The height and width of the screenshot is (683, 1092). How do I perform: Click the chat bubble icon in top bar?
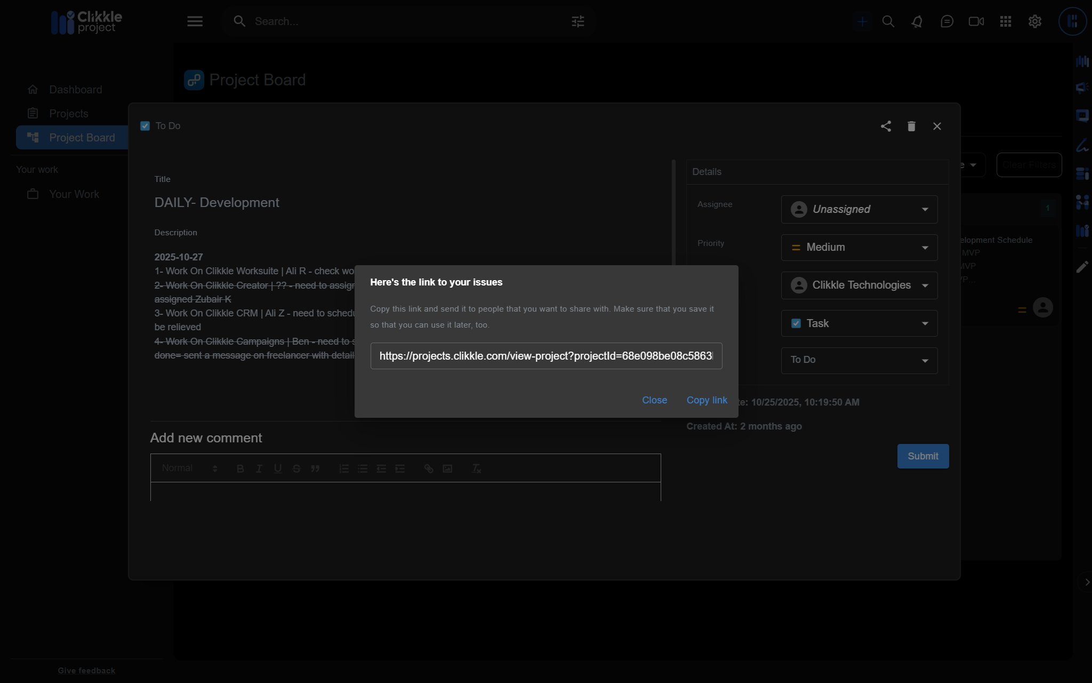(x=947, y=21)
